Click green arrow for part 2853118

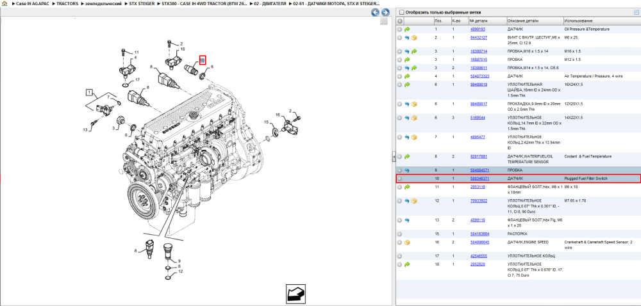click(407, 187)
